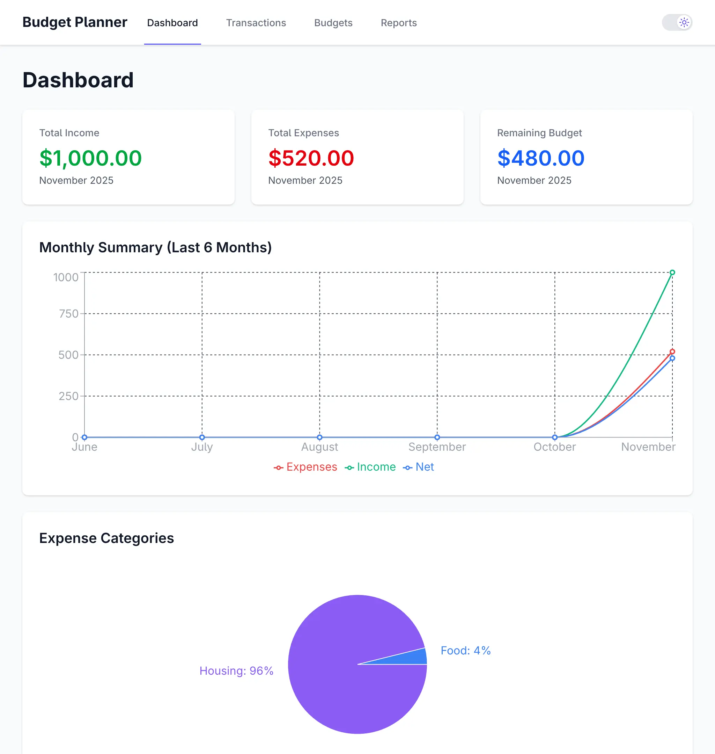Click the Budget Planner title link
The width and height of the screenshot is (715, 754).
click(x=74, y=22)
